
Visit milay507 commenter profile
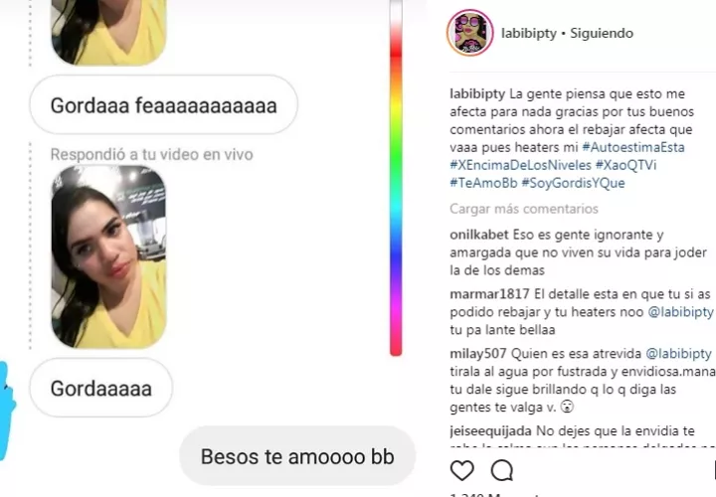point(478,354)
